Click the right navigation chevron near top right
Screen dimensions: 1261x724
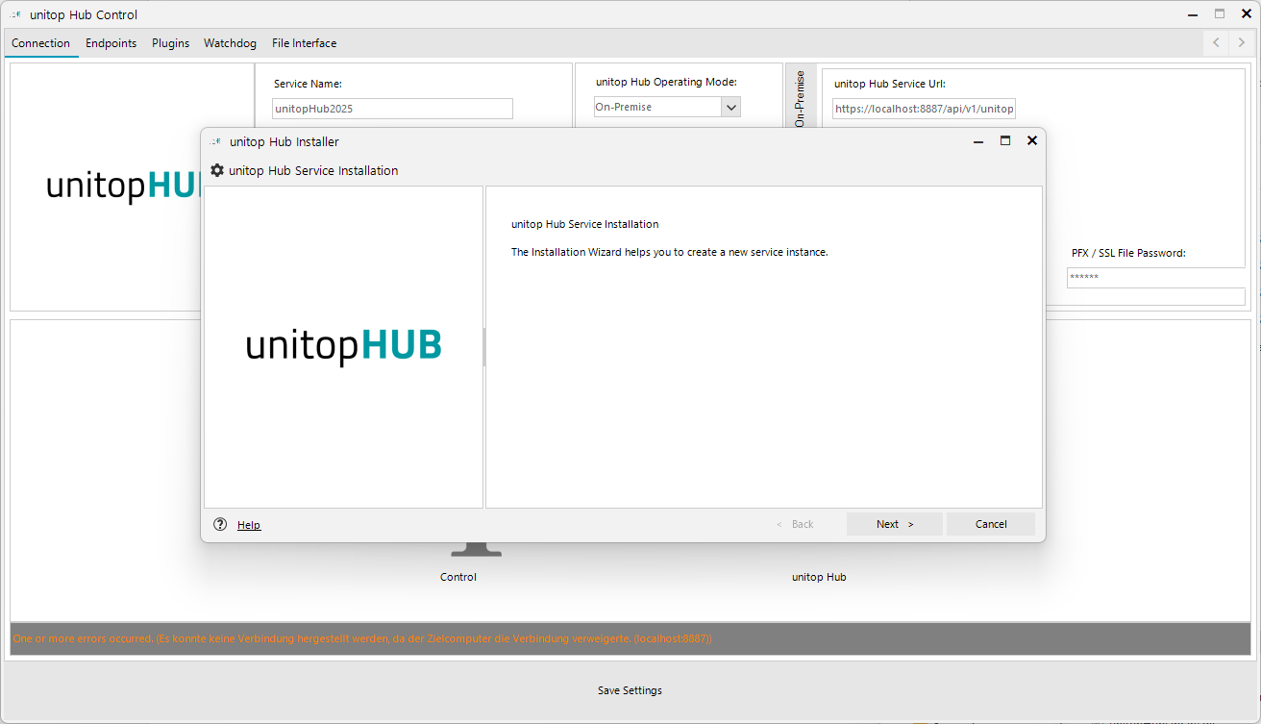pyautogui.click(x=1239, y=42)
